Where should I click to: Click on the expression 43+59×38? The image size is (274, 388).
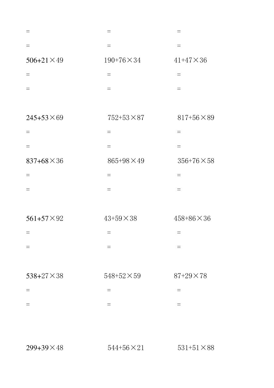tap(120, 219)
